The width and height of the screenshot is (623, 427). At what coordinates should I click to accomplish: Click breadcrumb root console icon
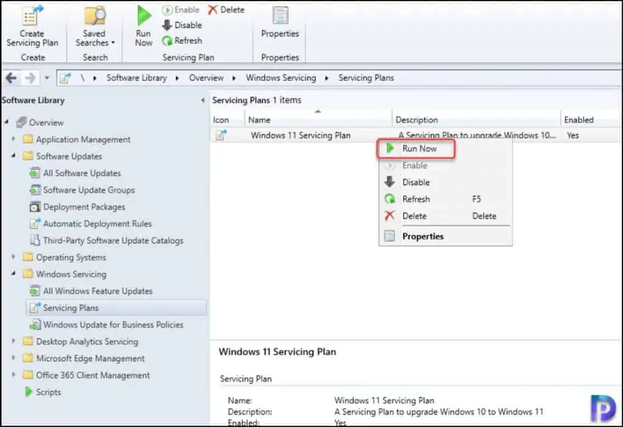[x=65, y=78]
